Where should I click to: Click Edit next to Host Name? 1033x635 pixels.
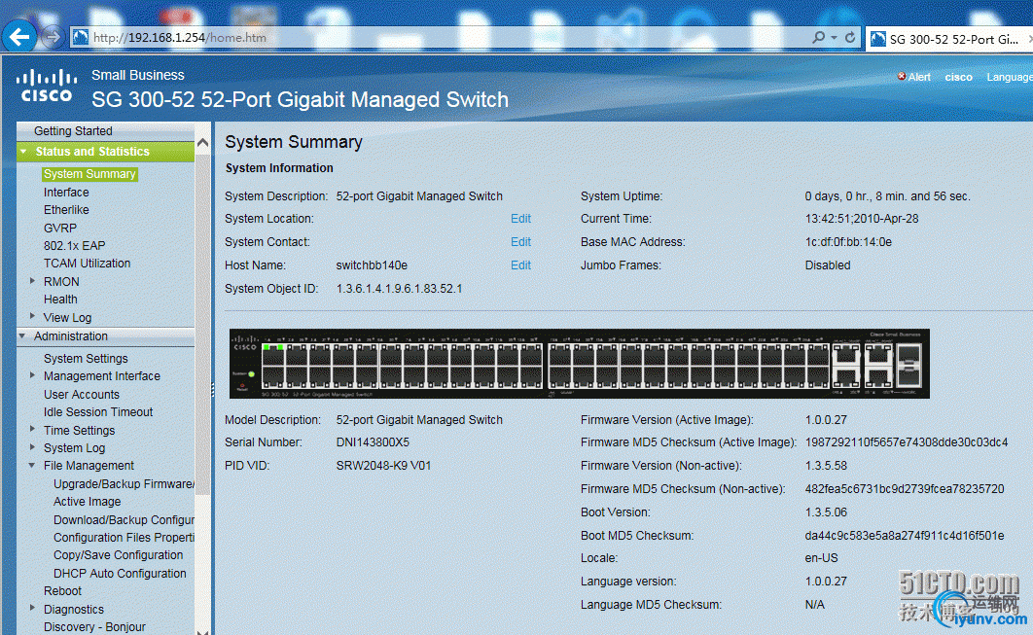click(520, 265)
